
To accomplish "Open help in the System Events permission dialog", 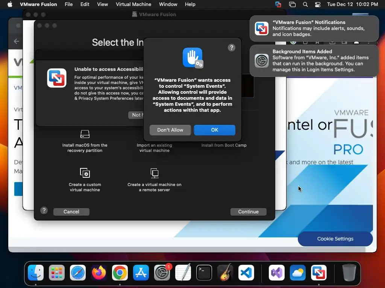I will (231, 48).
